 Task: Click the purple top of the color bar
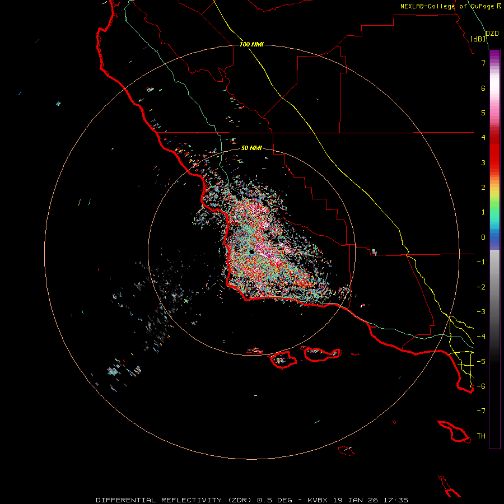pos(494,55)
